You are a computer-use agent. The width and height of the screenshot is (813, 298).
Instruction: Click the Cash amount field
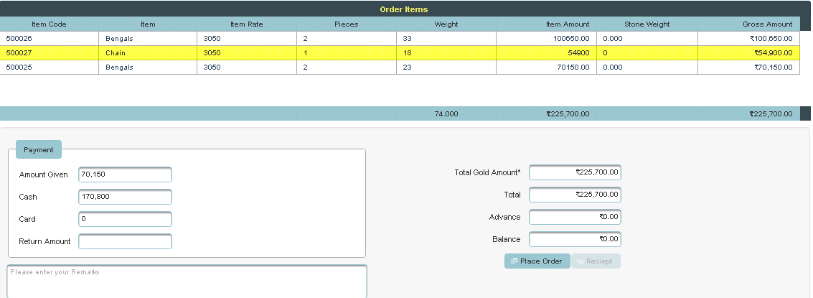125,197
